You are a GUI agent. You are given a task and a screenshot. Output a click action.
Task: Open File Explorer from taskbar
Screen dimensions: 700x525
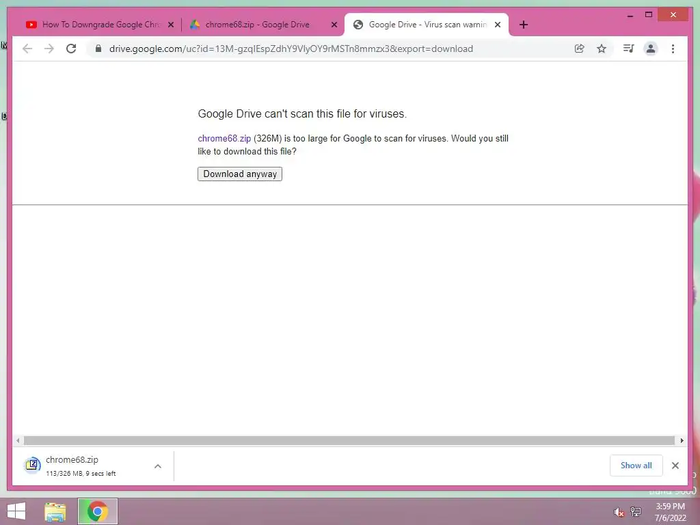click(x=55, y=511)
